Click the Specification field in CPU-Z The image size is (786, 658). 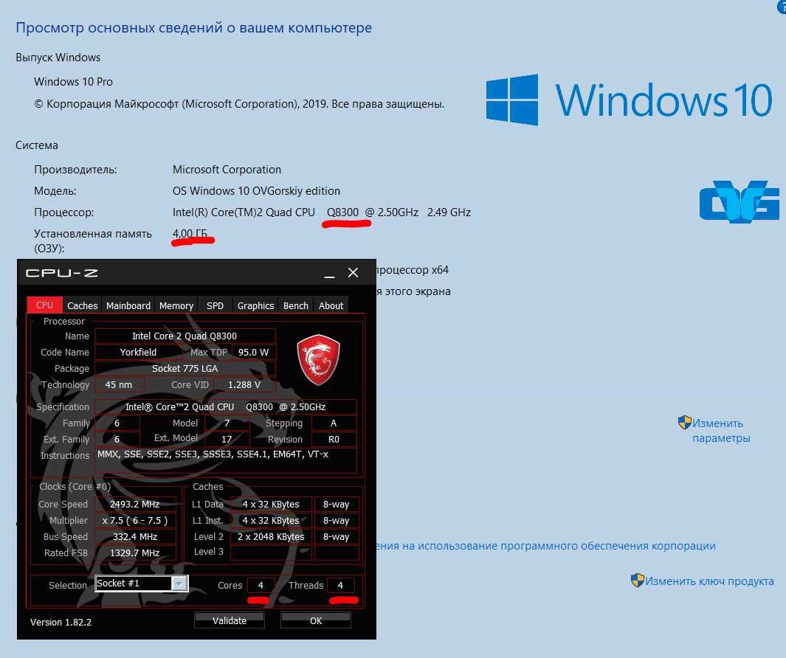pos(226,407)
